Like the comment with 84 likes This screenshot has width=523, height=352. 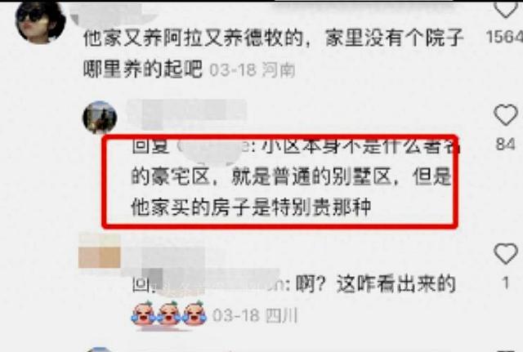[506, 115]
